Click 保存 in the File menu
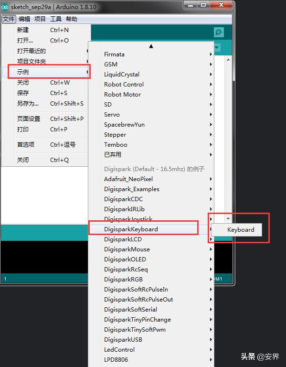The image size is (286, 367). (45, 93)
